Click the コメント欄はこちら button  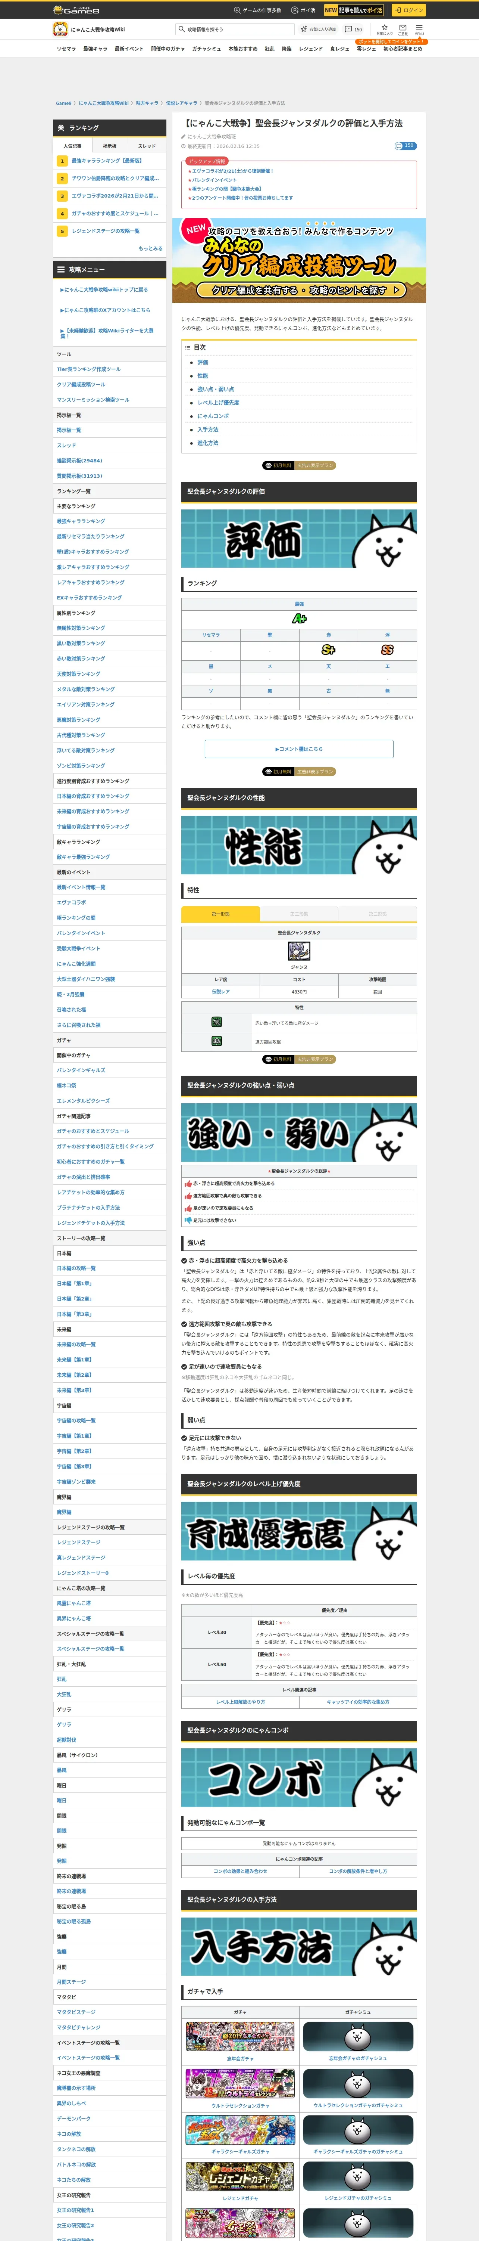pyautogui.click(x=299, y=749)
